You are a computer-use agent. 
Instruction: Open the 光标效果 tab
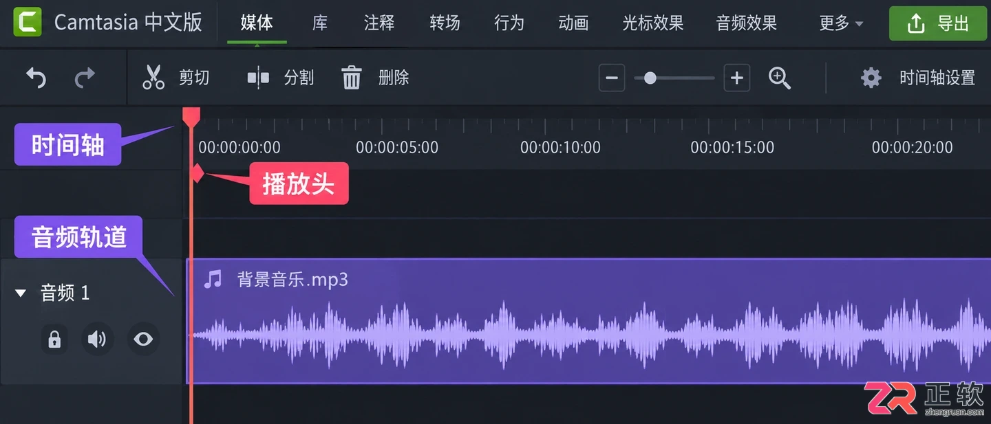(653, 23)
